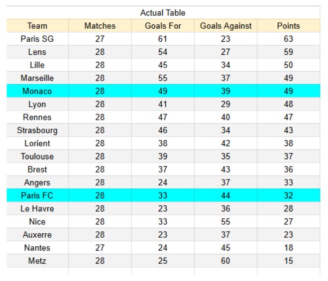Viewport: 328px width, 281px height.
Task: Select Rennes' points value 47
Action: pos(288,117)
